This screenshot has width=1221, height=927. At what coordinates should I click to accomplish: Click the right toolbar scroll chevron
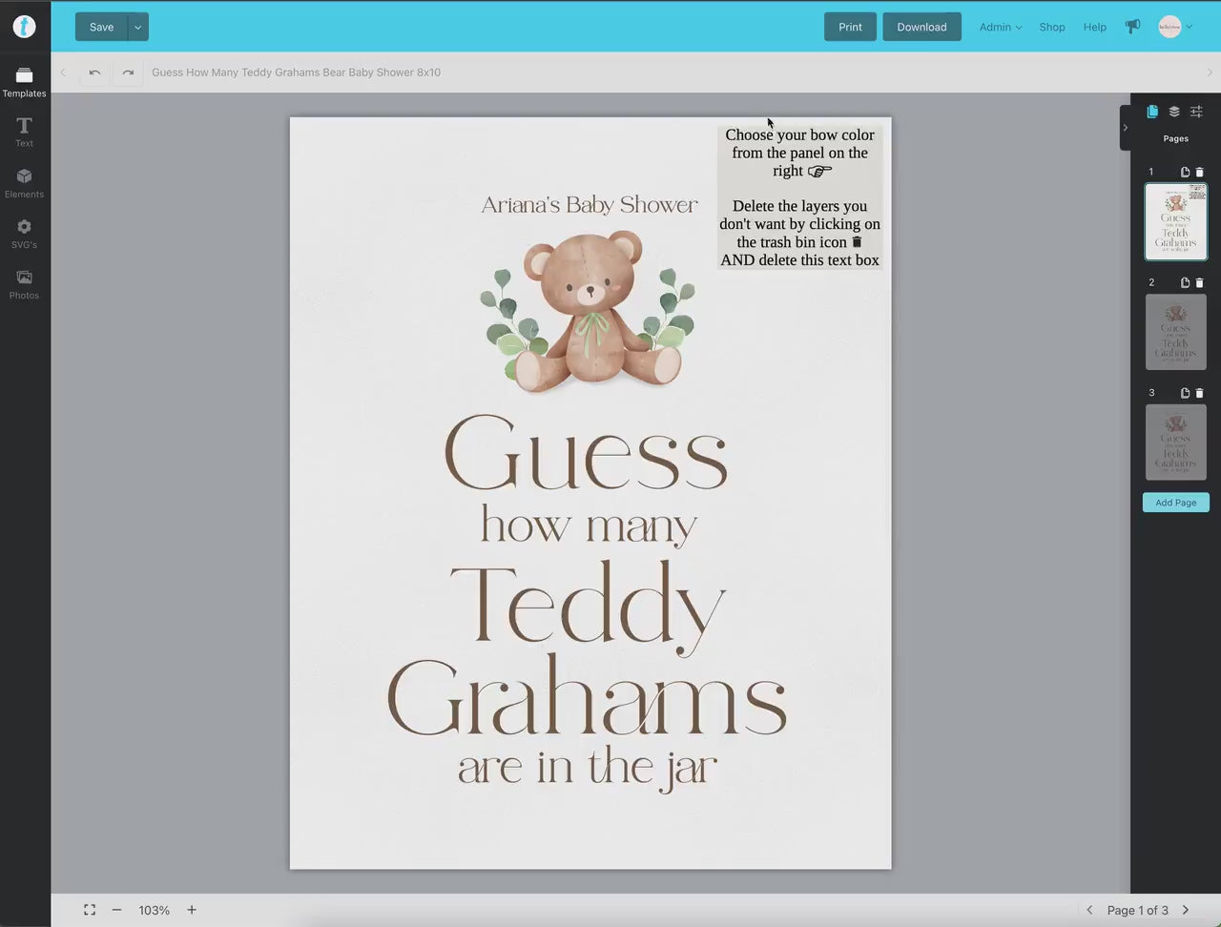pos(1210,72)
